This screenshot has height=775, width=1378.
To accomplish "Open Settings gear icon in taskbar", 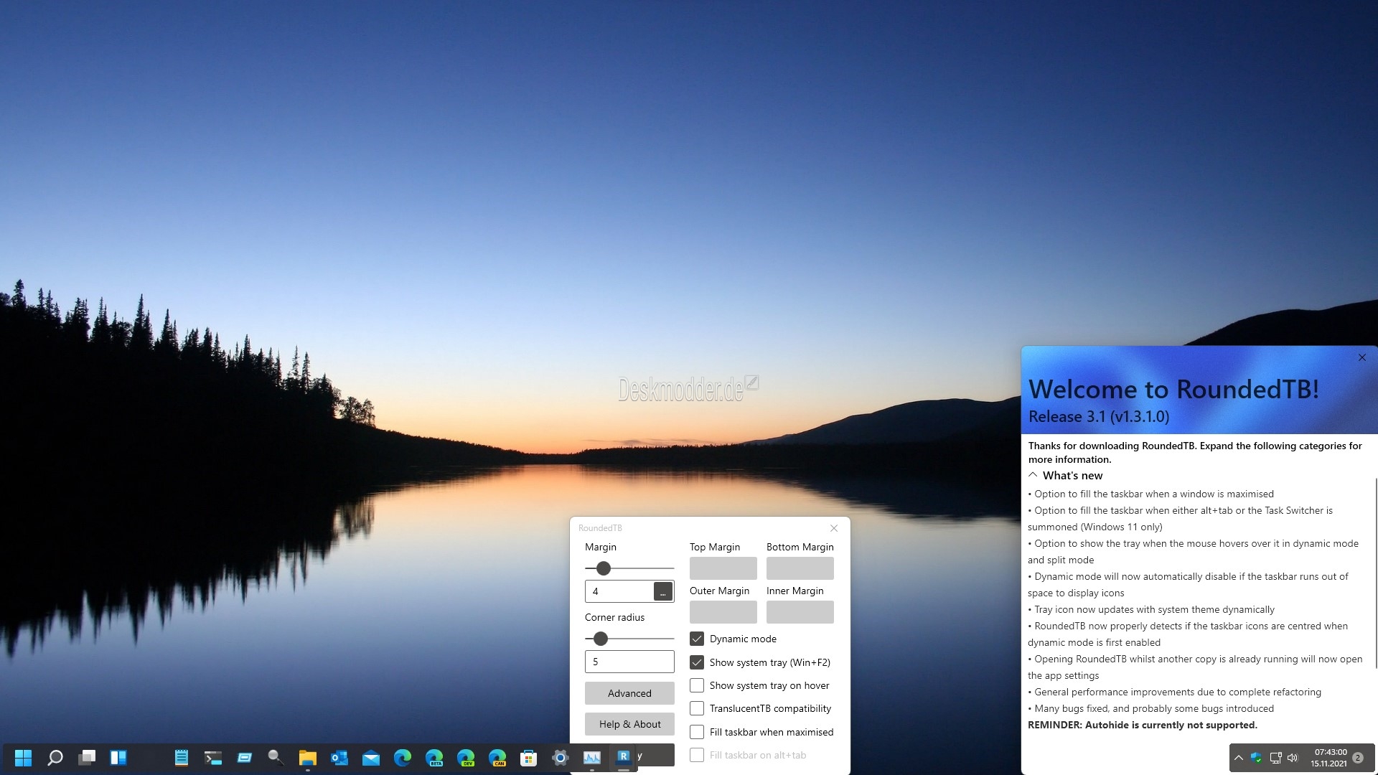I will pyautogui.click(x=561, y=758).
